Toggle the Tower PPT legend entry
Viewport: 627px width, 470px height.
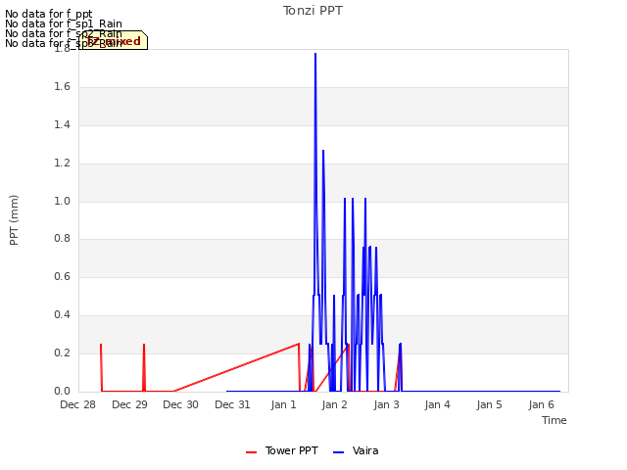282,450
